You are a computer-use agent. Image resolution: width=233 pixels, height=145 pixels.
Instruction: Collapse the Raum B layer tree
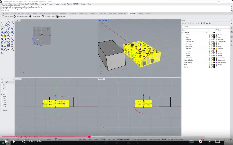[183, 32]
